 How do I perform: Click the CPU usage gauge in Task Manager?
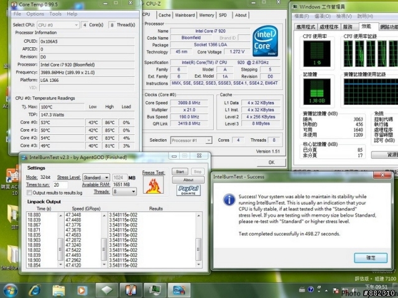[317, 53]
